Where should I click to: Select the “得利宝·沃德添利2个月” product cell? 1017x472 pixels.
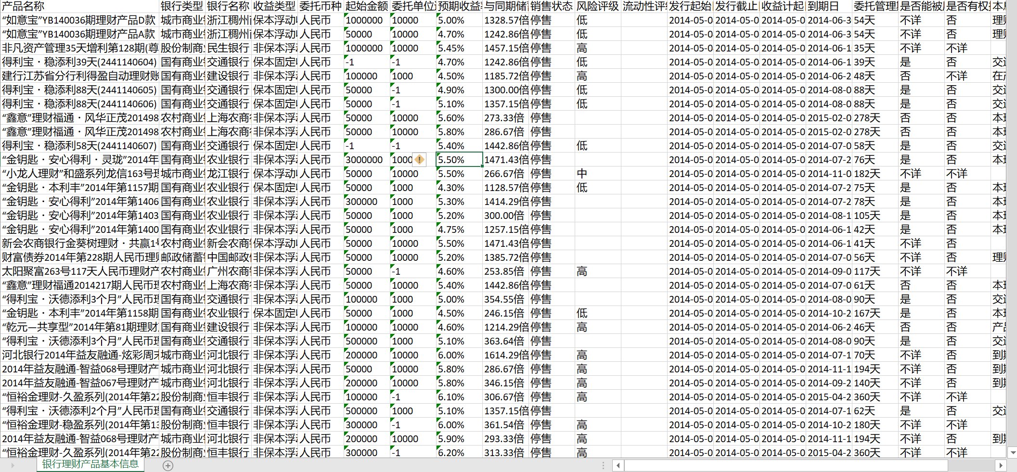pyautogui.click(x=80, y=411)
